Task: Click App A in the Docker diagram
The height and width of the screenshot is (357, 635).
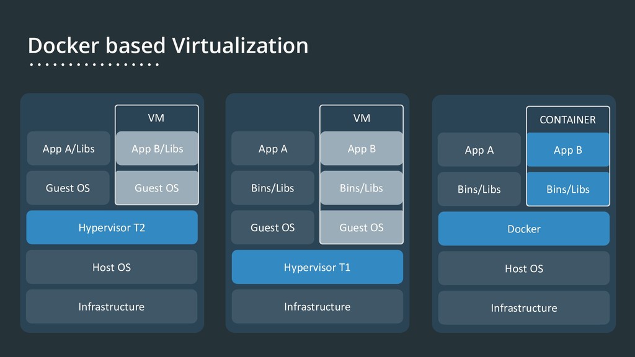Action: (x=479, y=150)
